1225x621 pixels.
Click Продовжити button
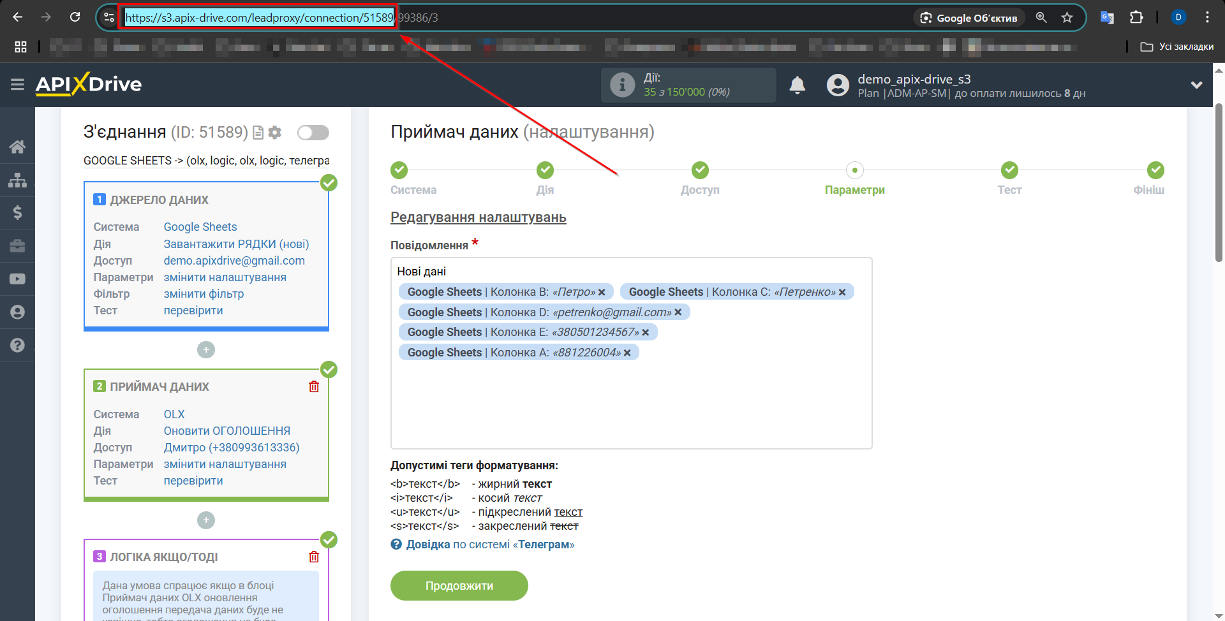point(459,585)
